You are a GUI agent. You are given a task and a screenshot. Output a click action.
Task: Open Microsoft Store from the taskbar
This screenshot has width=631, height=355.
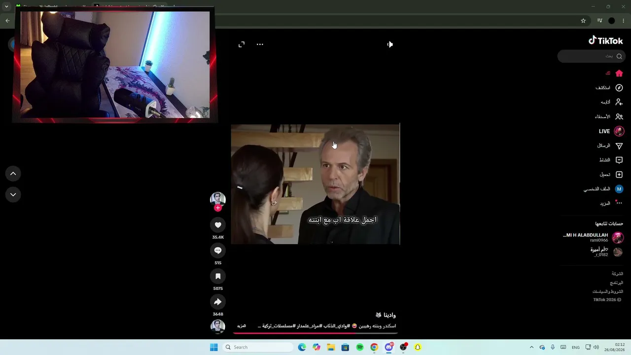pyautogui.click(x=345, y=347)
